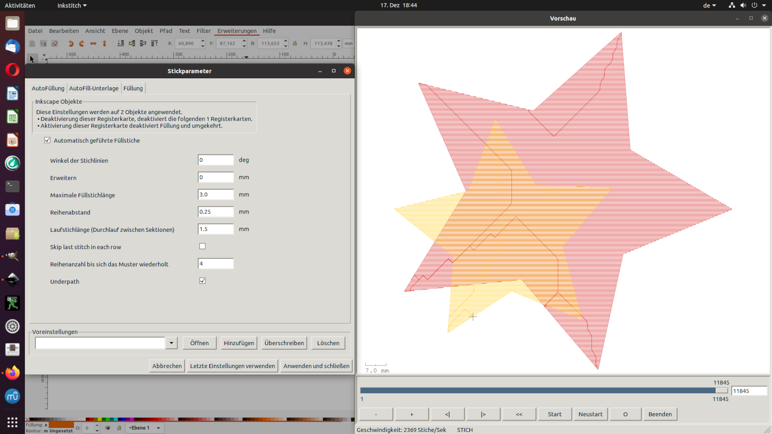
Task: Uncheck Automatisch geführte Füllstiche
Action: 47,140
